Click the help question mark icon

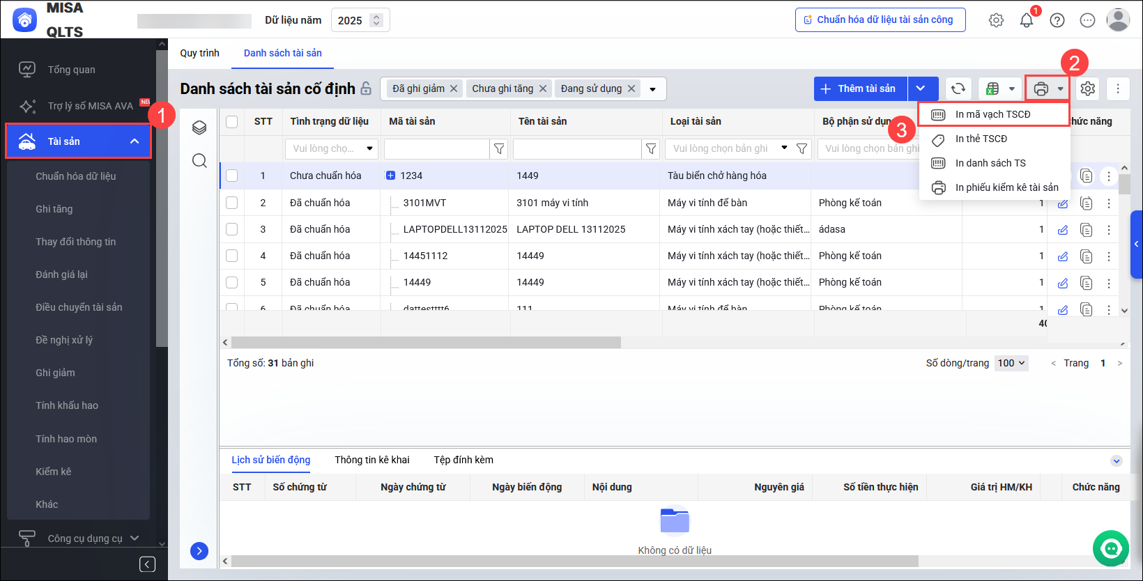click(x=1057, y=20)
